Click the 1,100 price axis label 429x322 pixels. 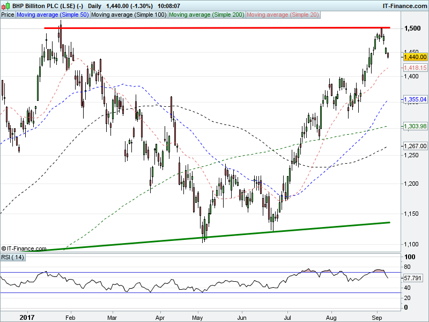click(411, 244)
